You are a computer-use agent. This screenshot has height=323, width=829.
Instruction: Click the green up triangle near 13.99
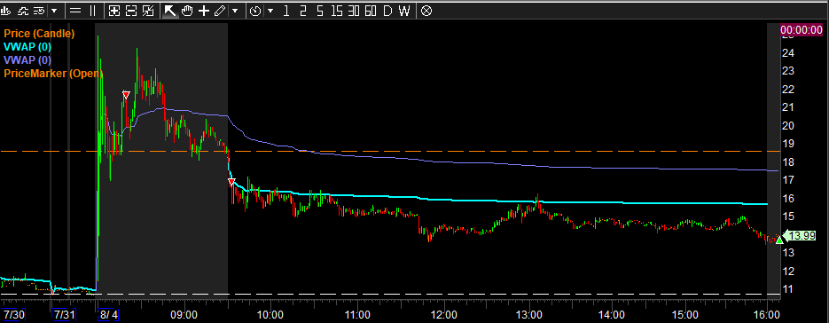(x=778, y=240)
